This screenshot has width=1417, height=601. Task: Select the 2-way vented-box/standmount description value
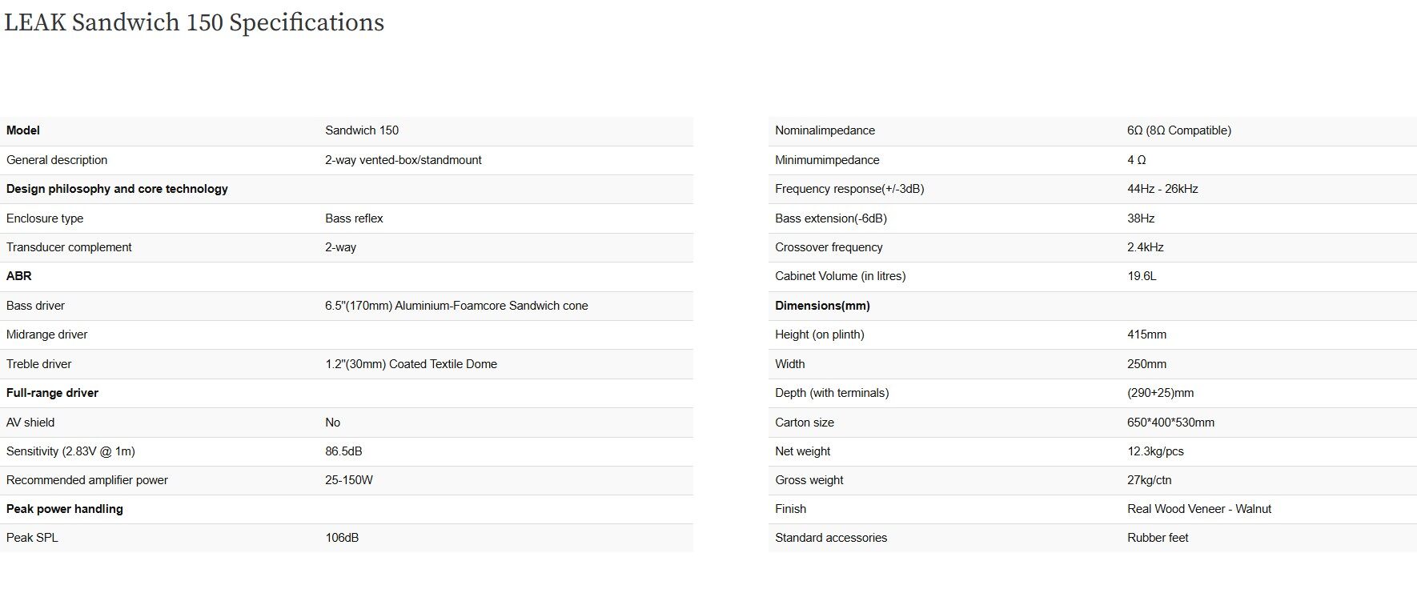403,160
